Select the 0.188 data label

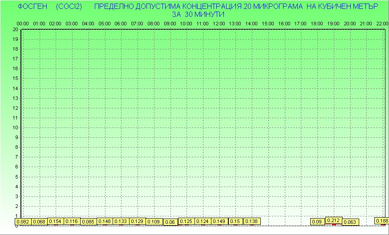pos(382,221)
